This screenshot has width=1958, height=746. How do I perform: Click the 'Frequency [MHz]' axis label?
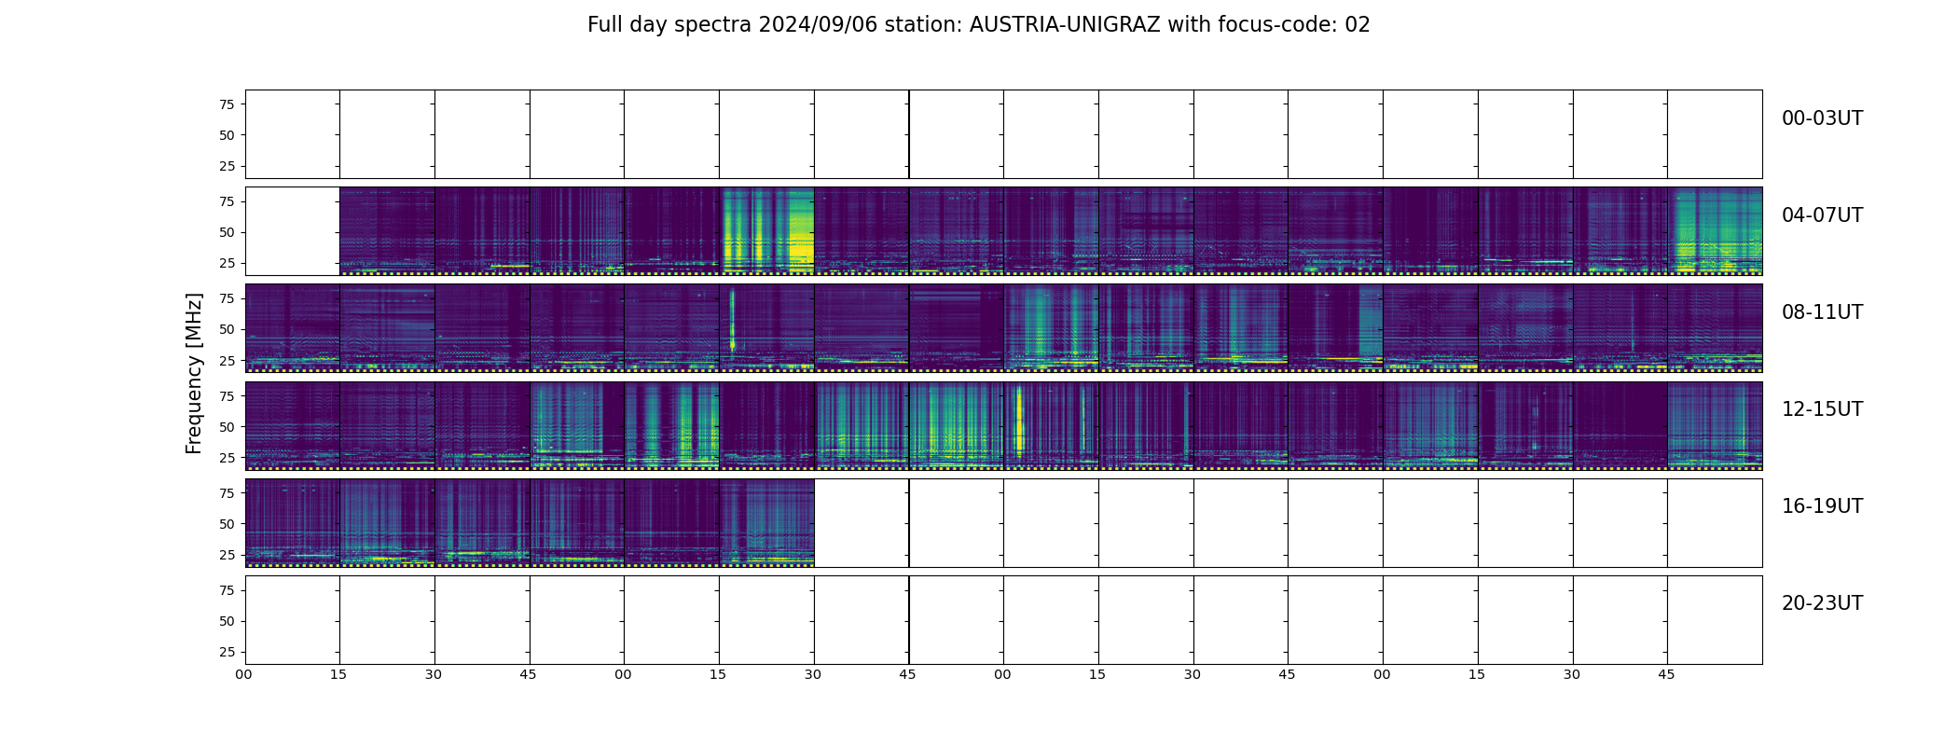pyautogui.click(x=194, y=373)
